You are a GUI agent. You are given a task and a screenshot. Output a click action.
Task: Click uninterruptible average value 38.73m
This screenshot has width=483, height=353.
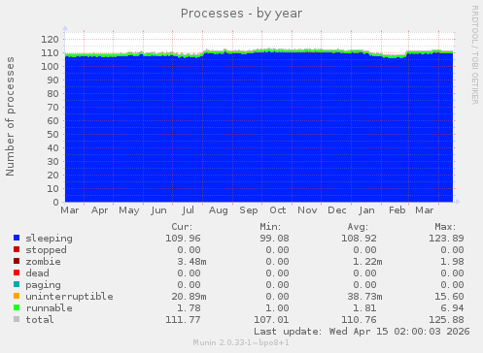click(364, 297)
